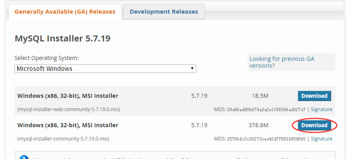Open the Select Operating System dropdown

105,68
